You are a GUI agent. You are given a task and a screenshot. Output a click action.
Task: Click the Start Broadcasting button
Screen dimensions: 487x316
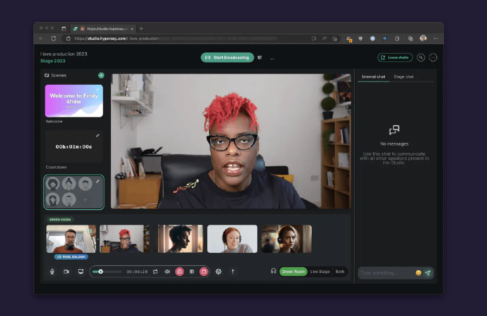227,58
